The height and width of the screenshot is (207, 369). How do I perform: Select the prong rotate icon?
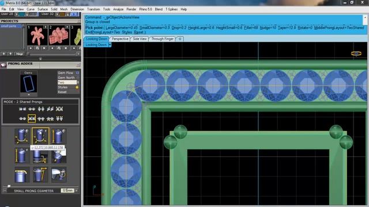pos(59,175)
